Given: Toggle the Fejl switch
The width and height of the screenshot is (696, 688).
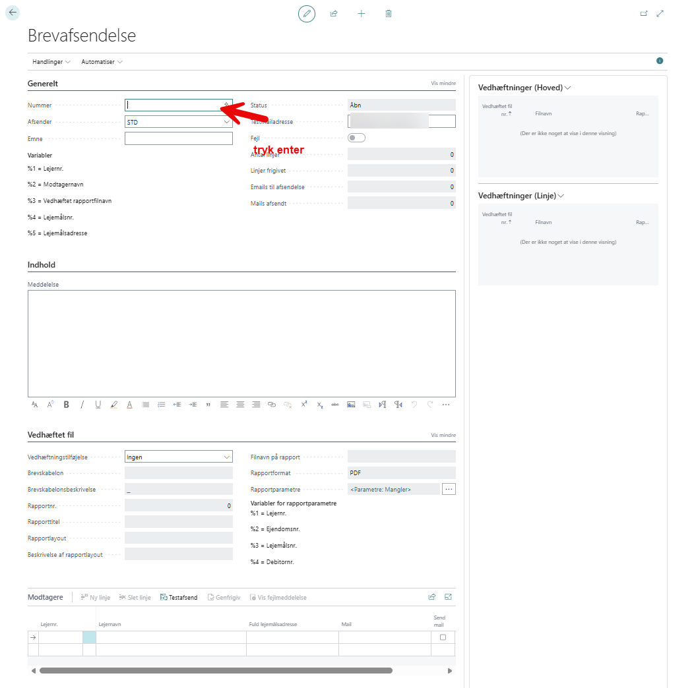Looking at the screenshot, I should point(356,138).
